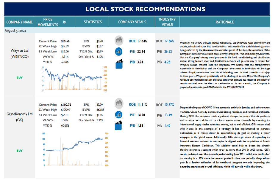Click the bar chart icon beside GraceKennedy's P/E 14.20

coord(118,115)
